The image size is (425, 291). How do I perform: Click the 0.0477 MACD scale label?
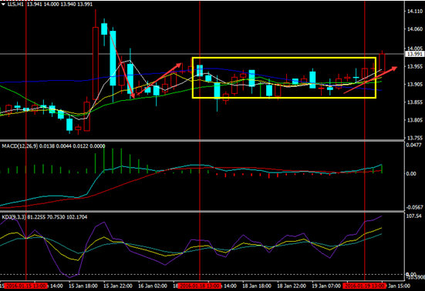click(413, 145)
